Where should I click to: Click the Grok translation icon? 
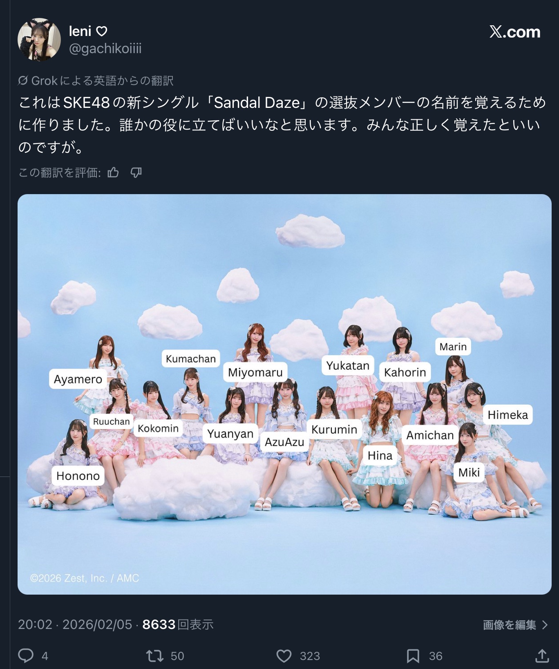pyautogui.click(x=23, y=81)
